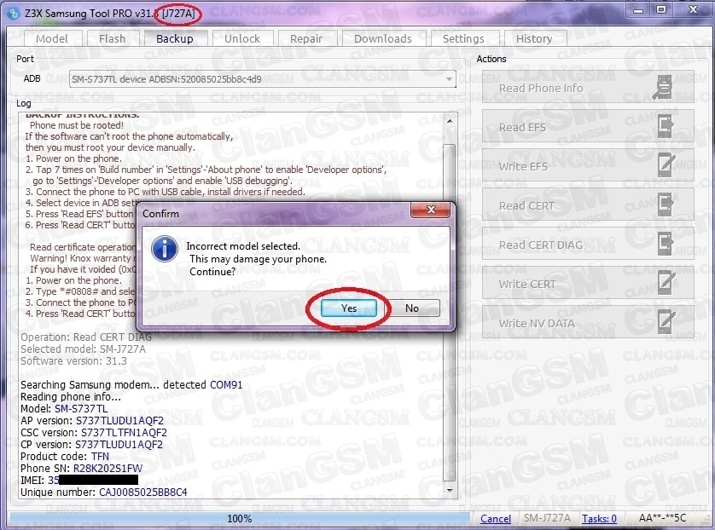The height and width of the screenshot is (530, 715).
Task: Confirm with the Yes button
Action: (x=349, y=308)
